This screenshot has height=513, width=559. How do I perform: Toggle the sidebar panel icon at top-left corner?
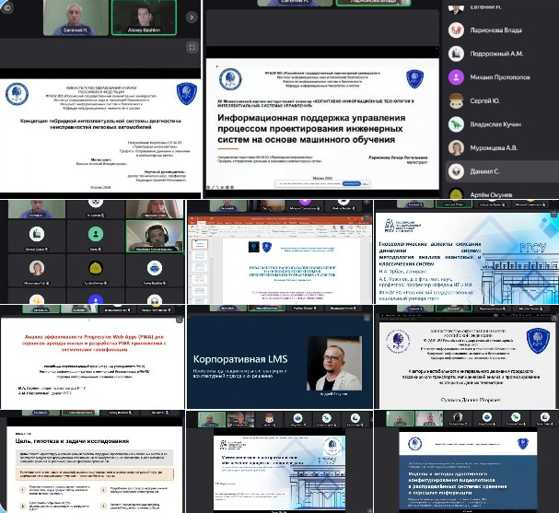pos(7,7)
